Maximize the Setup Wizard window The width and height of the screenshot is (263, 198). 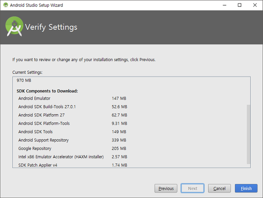pos(239,5)
